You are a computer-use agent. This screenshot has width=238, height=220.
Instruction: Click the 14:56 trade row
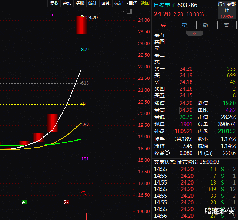point(195,216)
